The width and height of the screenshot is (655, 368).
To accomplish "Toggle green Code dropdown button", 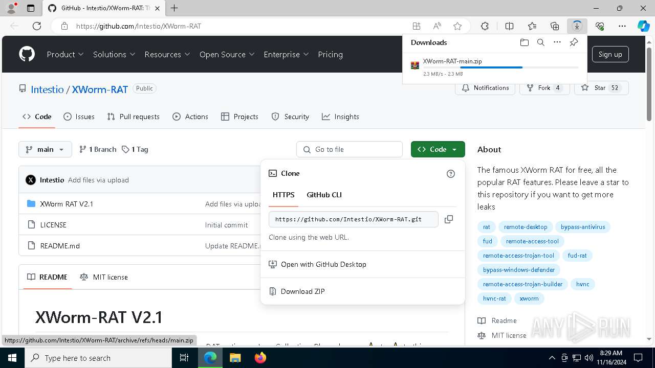I will (x=438, y=149).
